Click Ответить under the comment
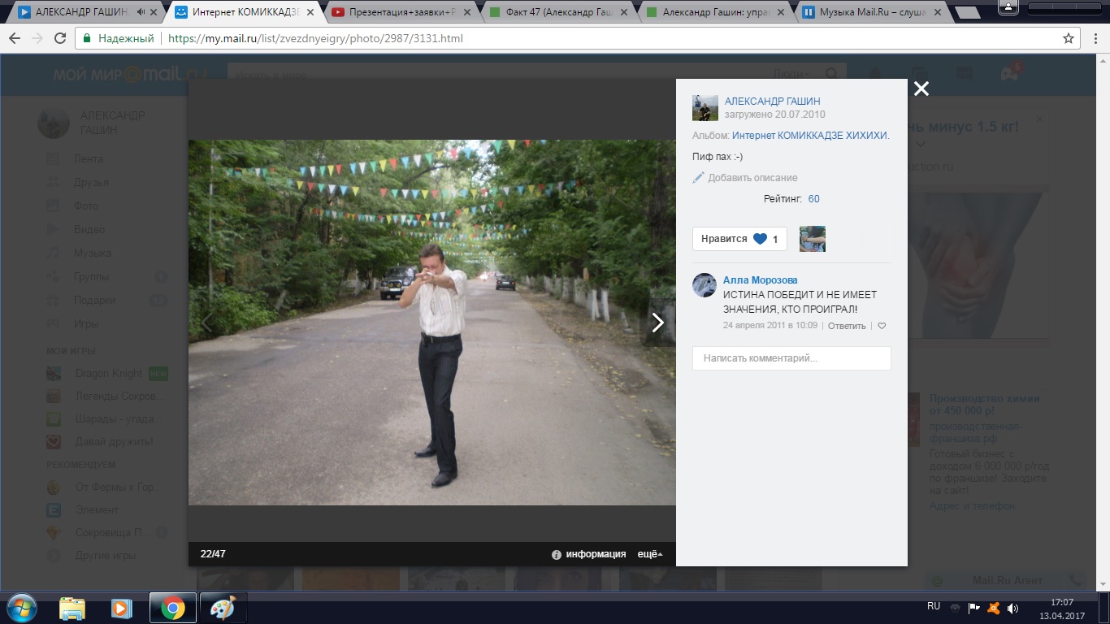Screen dimensions: 1110x624 pyautogui.click(x=847, y=326)
